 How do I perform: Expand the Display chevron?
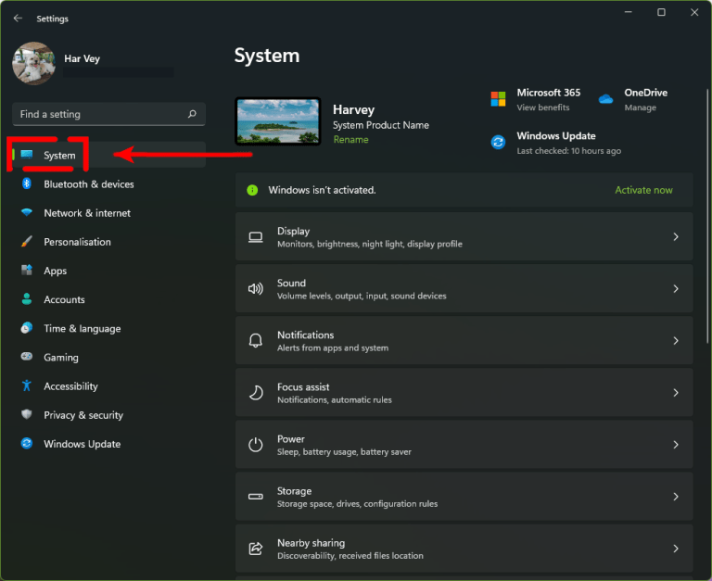[676, 237]
